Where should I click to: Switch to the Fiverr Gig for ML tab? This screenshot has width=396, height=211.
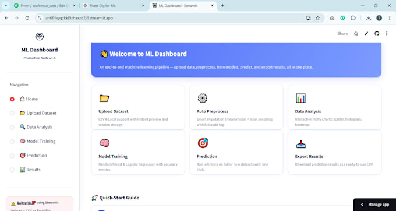pyautogui.click(x=114, y=6)
